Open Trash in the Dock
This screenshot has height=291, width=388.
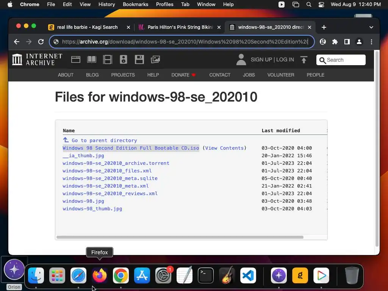[352, 275]
